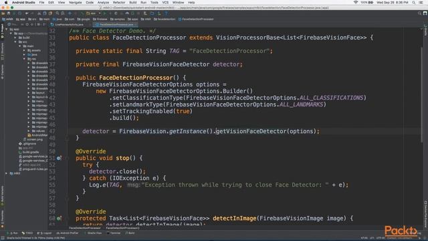Open the Apple menu

(x=6, y=3)
